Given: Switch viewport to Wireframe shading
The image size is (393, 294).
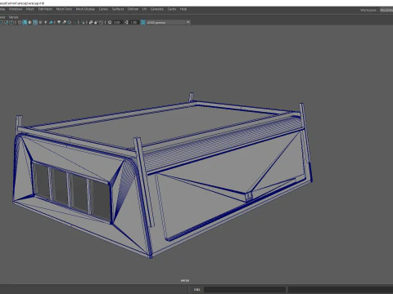Looking at the screenshot, I should pyautogui.click(x=20, y=22).
